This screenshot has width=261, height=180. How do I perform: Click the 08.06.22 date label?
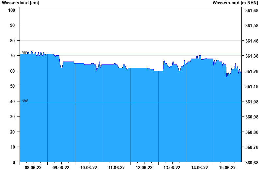pos(33,168)
